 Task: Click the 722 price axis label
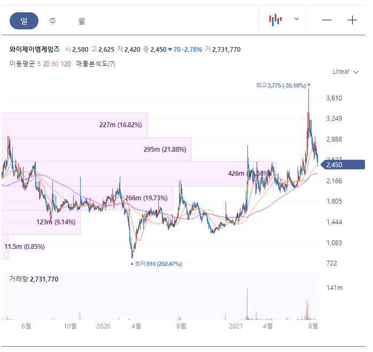(x=332, y=263)
